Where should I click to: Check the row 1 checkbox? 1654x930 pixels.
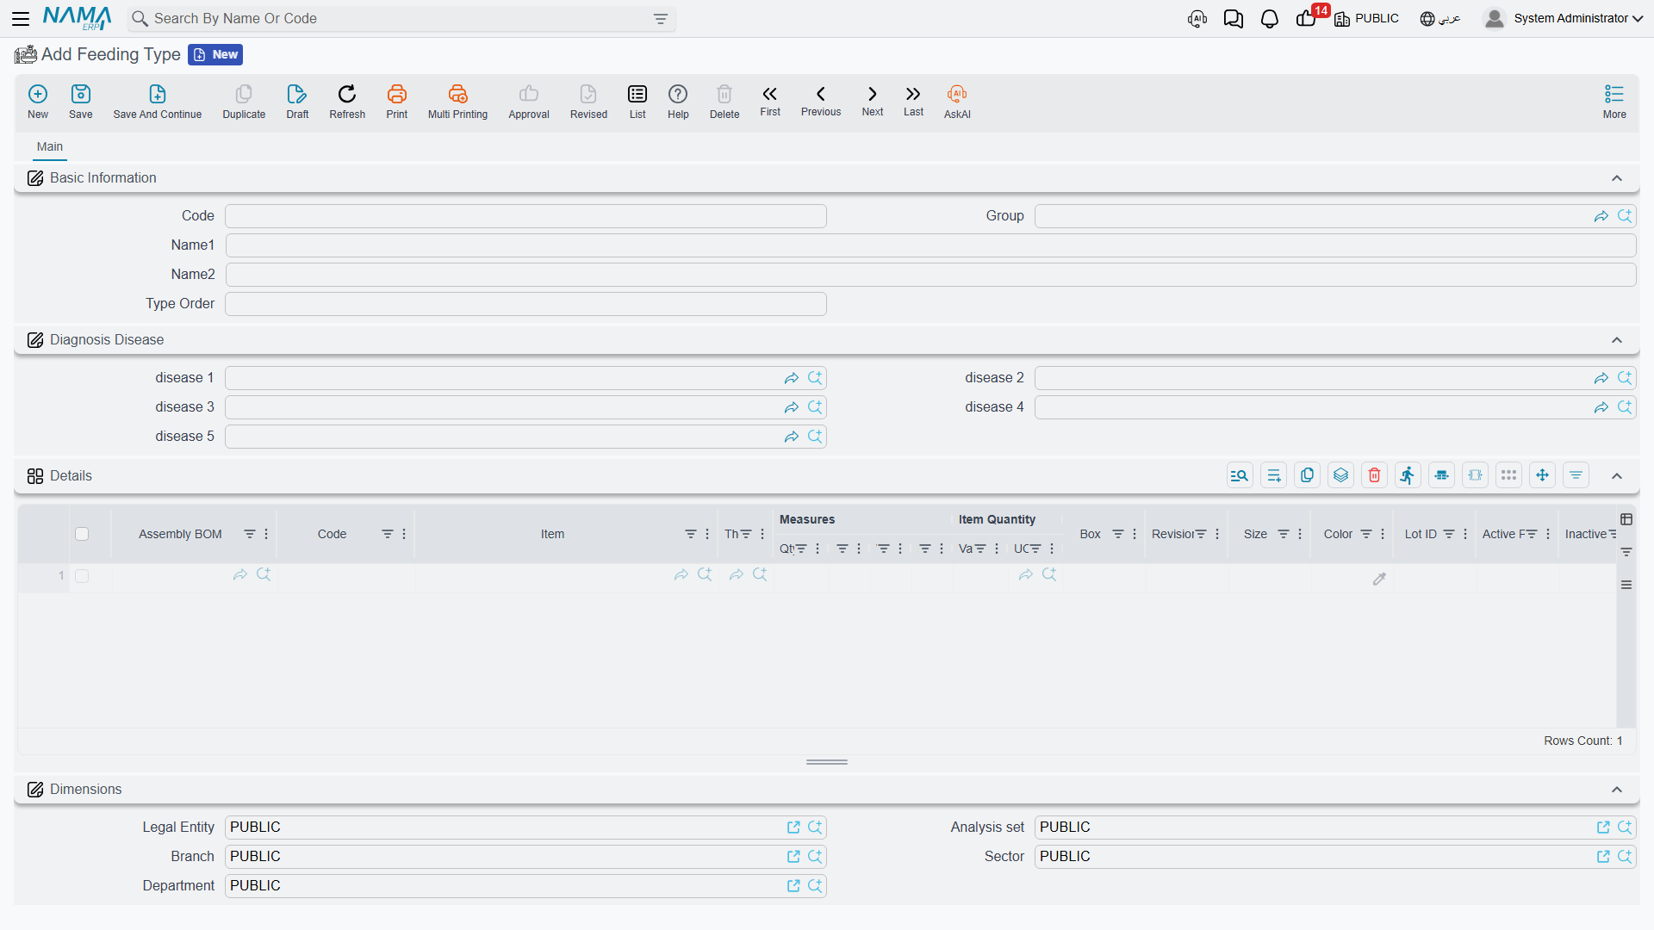tap(82, 576)
